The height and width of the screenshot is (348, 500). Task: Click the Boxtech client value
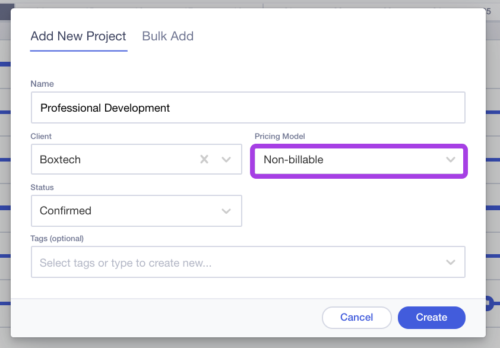(x=61, y=159)
